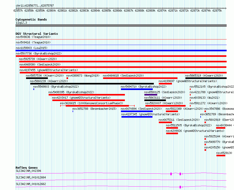Click the 62872k ruler tick label
This screenshot has width=234, height=190.
[184, 11]
